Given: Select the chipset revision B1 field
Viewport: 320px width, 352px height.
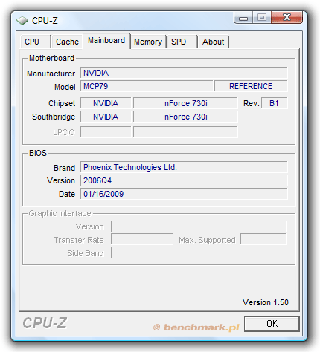Looking at the screenshot, I should click(275, 103).
